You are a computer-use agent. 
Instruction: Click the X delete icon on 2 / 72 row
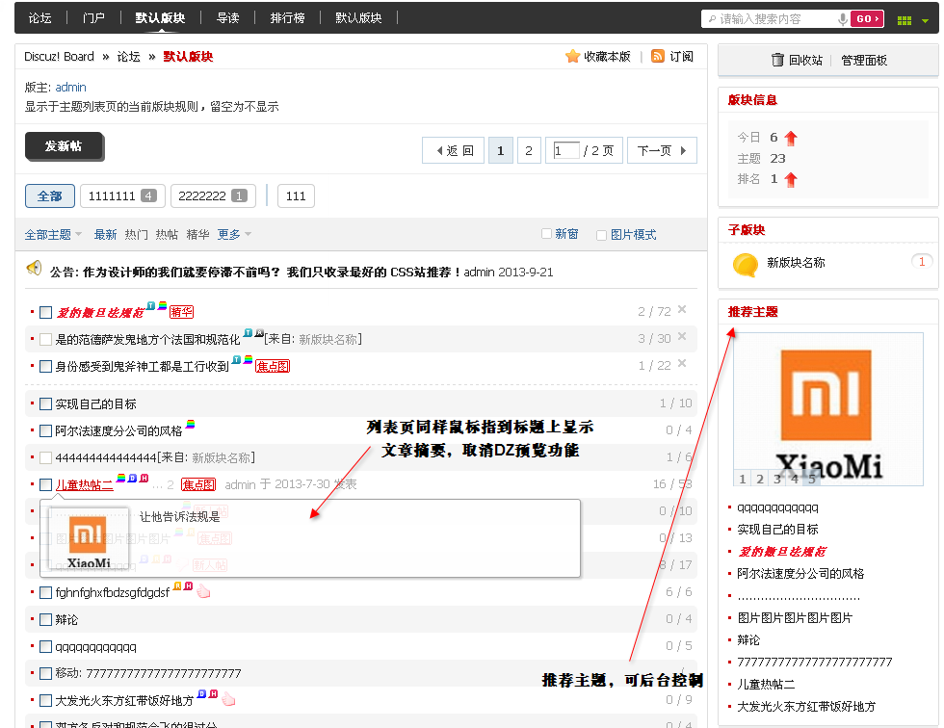click(x=682, y=309)
